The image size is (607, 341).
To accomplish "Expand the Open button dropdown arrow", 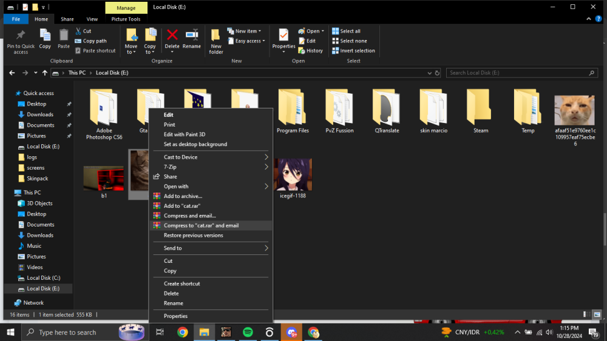I will tap(323, 31).
